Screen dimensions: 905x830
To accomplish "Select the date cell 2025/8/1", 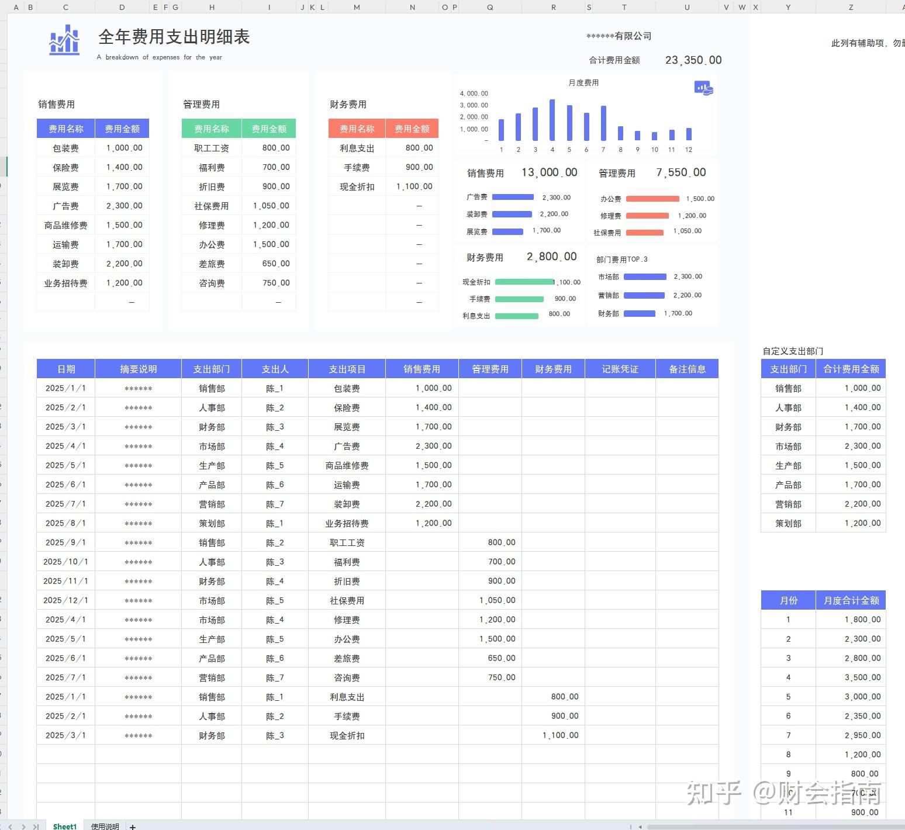I will click(66, 523).
